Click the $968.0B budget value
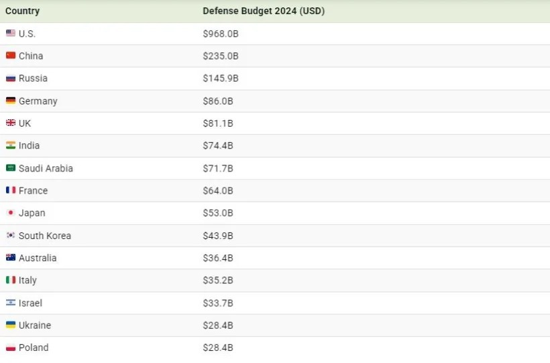The width and height of the screenshot is (550, 363). (221, 33)
